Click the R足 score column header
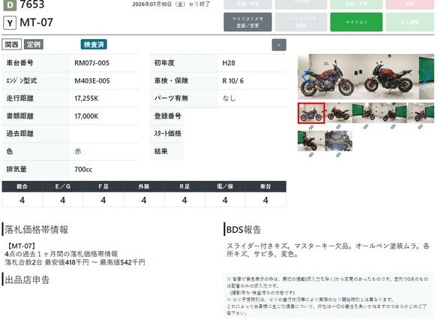Screen dimensions: 438x329 184,186
